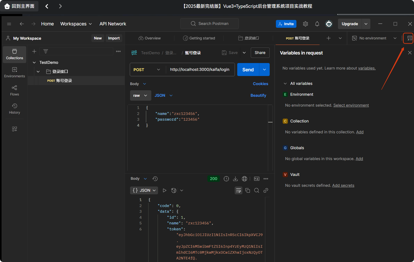Open the Workspaces dropdown
The width and height of the screenshot is (414, 262).
click(76, 24)
